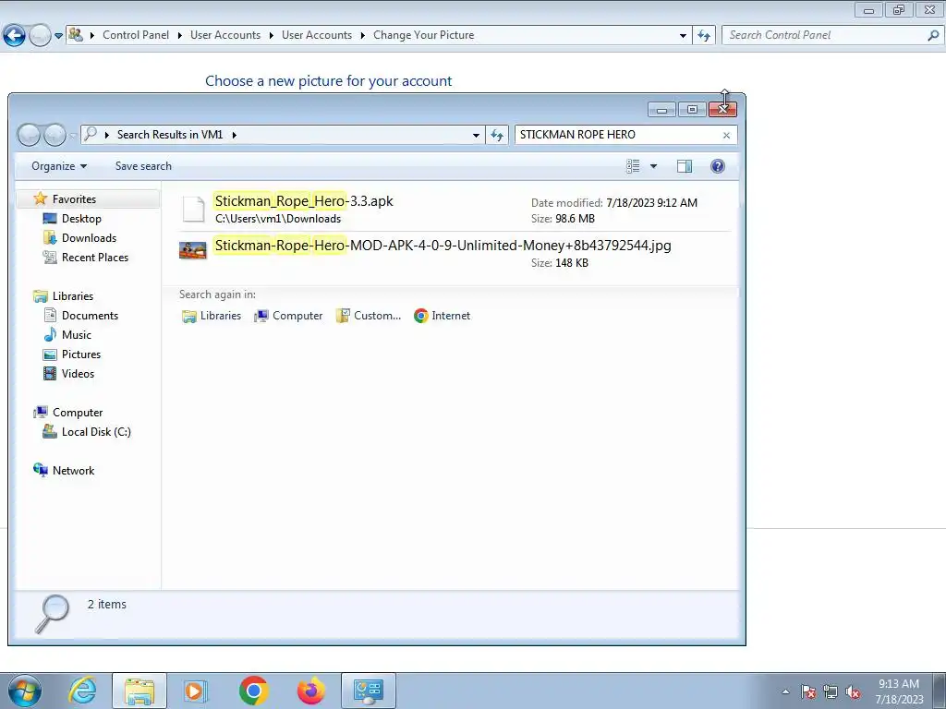Open Windows Explorer taskbar button

[x=139, y=691]
